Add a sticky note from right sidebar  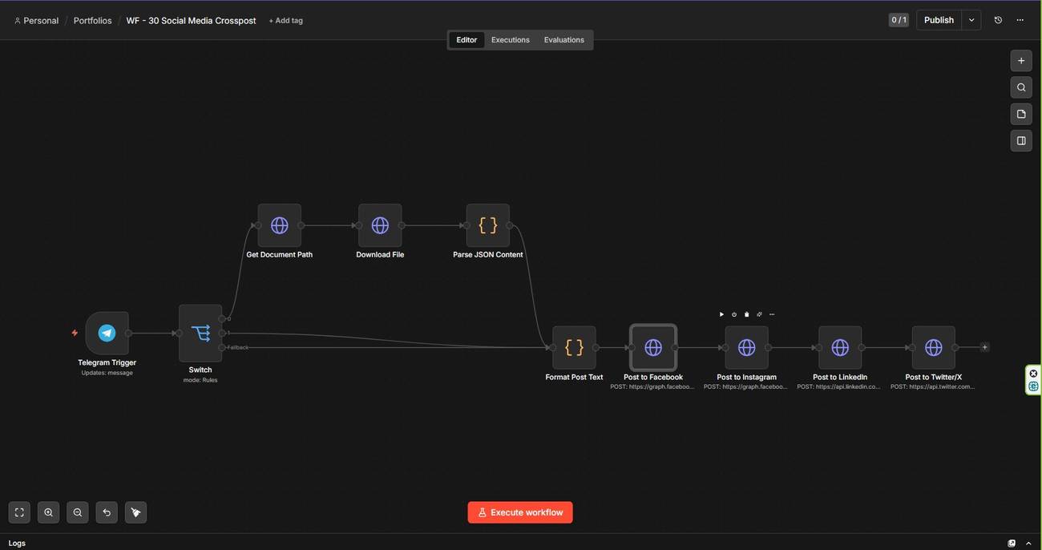click(x=1021, y=114)
